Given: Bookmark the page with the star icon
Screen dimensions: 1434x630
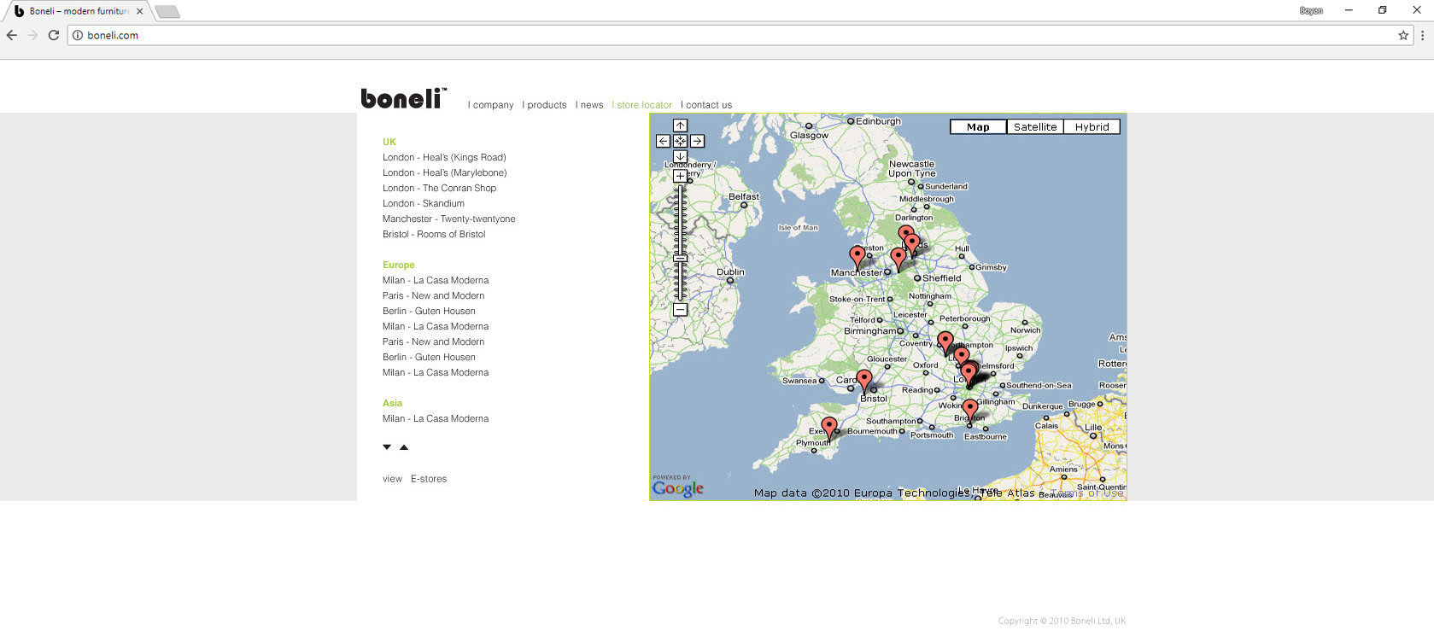Looking at the screenshot, I should click(x=1403, y=35).
